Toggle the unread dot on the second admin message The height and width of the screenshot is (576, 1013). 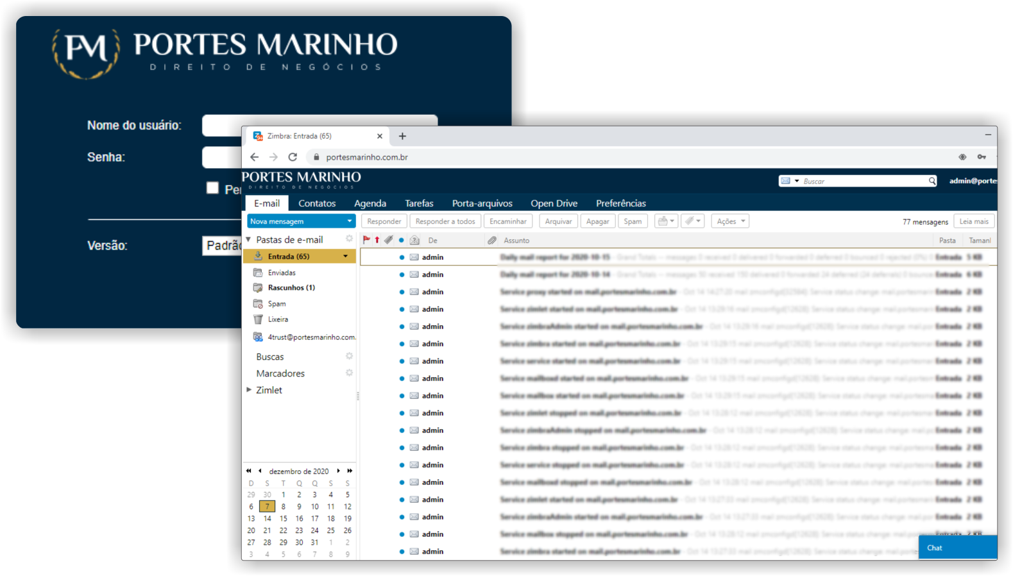[x=402, y=275]
